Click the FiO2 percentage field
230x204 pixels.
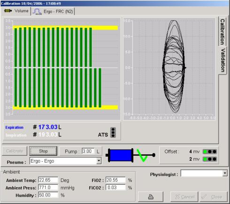click(115, 180)
